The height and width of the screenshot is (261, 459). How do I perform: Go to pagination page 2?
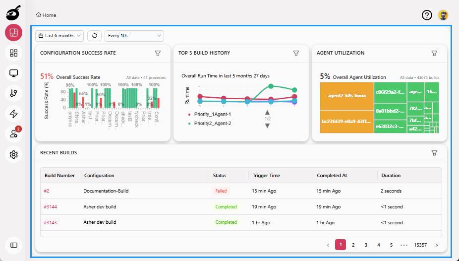(x=353, y=245)
